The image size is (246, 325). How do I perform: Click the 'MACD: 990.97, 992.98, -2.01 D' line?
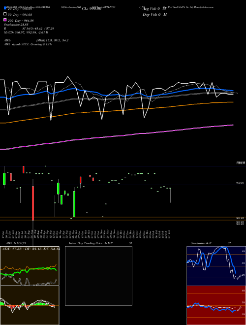[x=26, y=32]
